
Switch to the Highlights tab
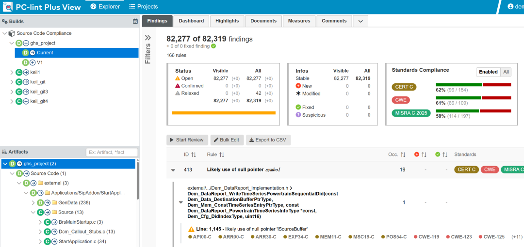[x=227, y=21]
